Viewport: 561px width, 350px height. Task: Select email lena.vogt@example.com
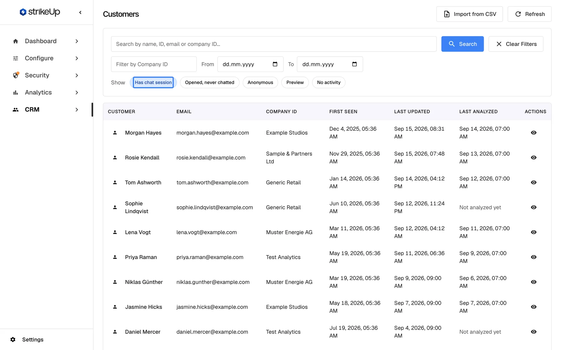(x=207, y=232)
